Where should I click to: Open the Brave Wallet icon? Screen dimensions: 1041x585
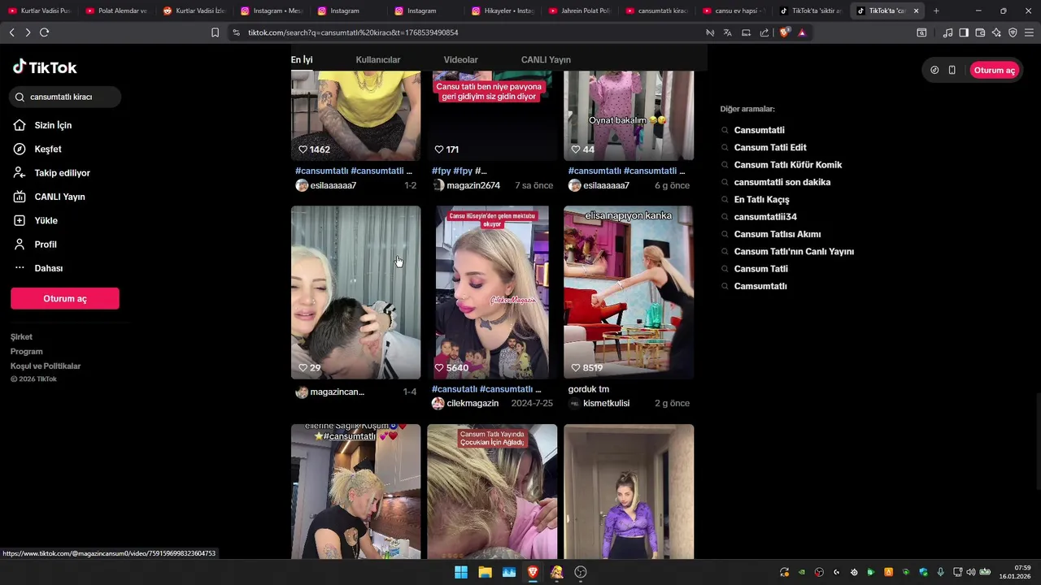pos(980,32)
